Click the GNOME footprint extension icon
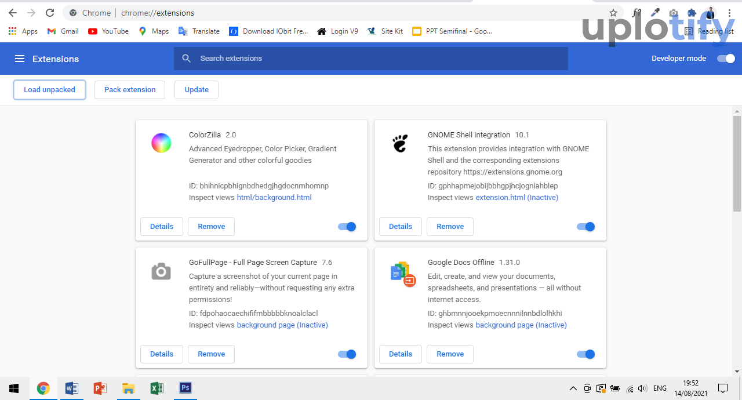Image resolution: width=742 pixels, height=400 pixels. click(x=400, y=143)
